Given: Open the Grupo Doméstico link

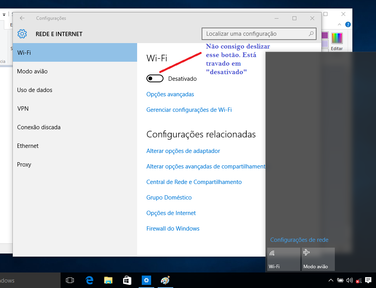Looking at the screenshot, I should pyautogui.click(x=169, y=198).
